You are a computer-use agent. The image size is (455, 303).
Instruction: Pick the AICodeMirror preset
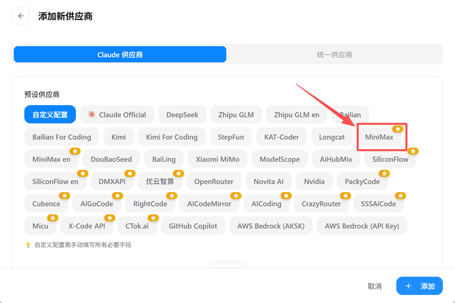point(209,204)
